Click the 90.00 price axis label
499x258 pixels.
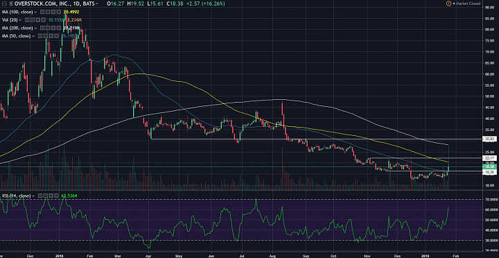point(489,7)
